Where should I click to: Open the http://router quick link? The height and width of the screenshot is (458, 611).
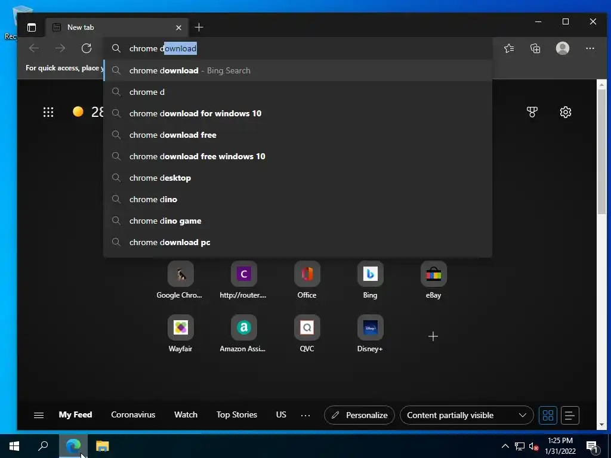[x=243, y=280]
